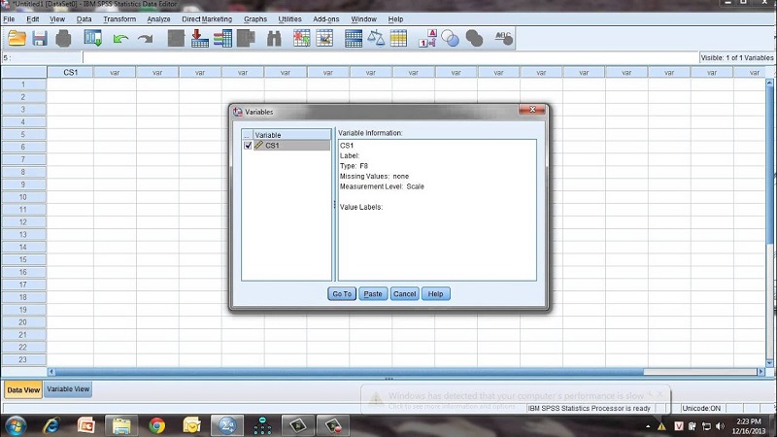Click the vertical scrollbar down arrow

tap(769, 363)
